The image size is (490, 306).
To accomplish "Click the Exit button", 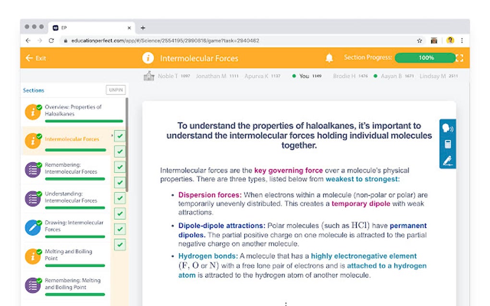I will tap(36, 58).
